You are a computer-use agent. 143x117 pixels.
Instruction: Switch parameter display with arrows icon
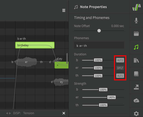tap(8, 113)
